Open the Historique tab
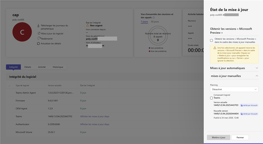263x144 pixels. 58,67
